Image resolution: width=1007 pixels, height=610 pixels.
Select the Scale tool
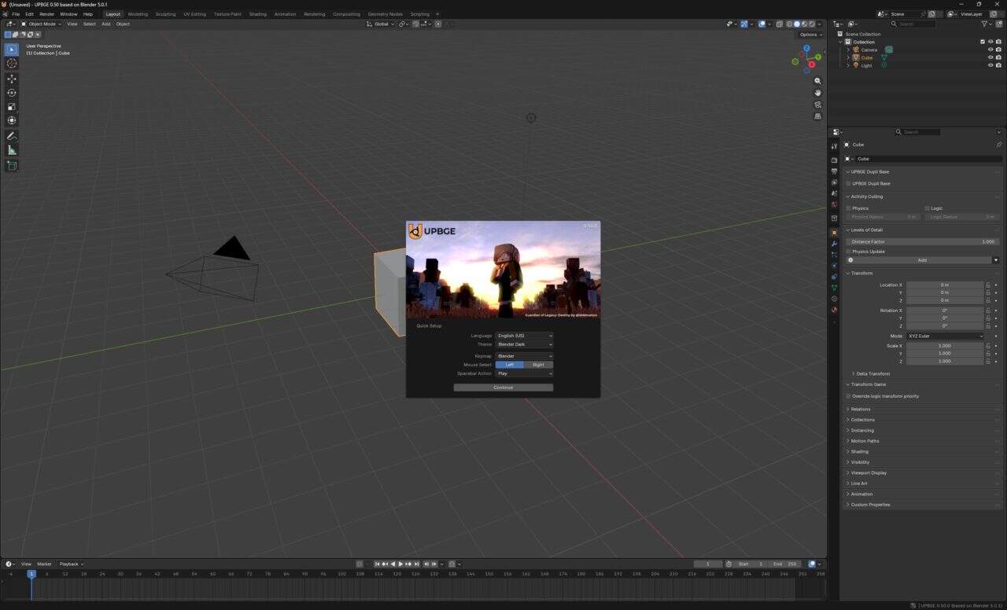(12, 107)
